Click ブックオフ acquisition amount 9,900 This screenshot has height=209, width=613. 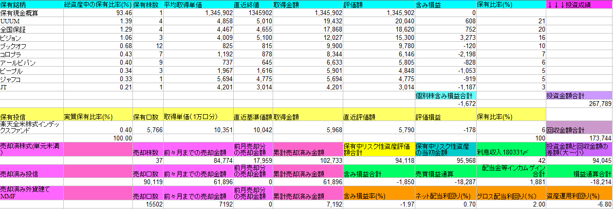[307, 46]
